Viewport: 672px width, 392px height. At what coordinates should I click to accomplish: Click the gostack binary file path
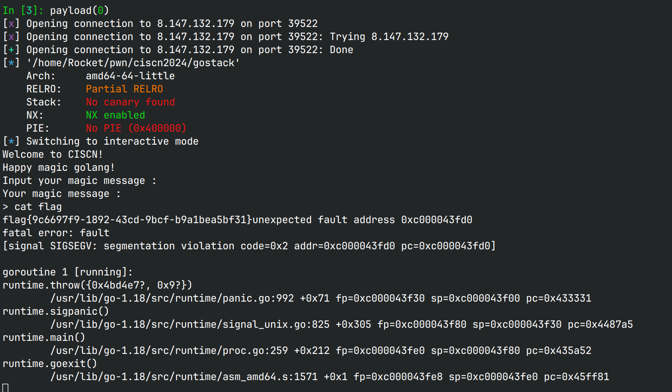133,63
